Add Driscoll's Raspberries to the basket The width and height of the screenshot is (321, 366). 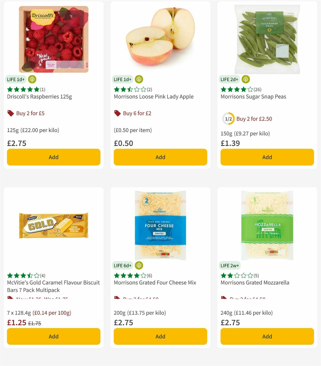pyautogui.click(x=53, y=157)
